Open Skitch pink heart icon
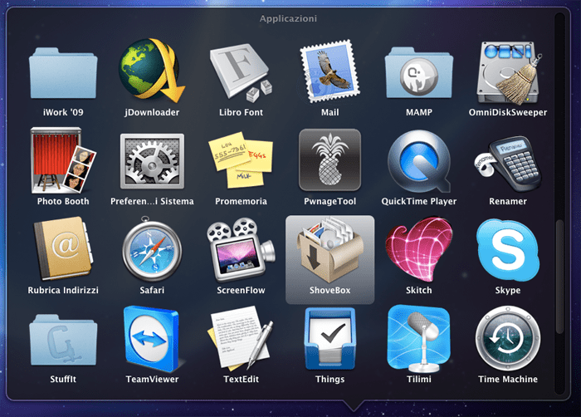The image size is (581, 417). click(x=418, y=249)
